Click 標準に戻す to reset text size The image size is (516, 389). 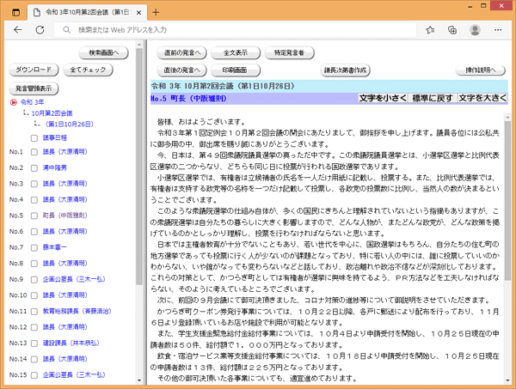433,98
